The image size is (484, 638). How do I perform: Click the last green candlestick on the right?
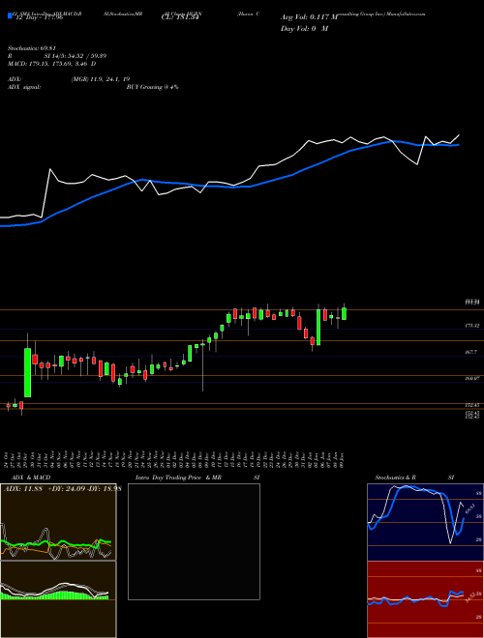click(x=345, y=314)
